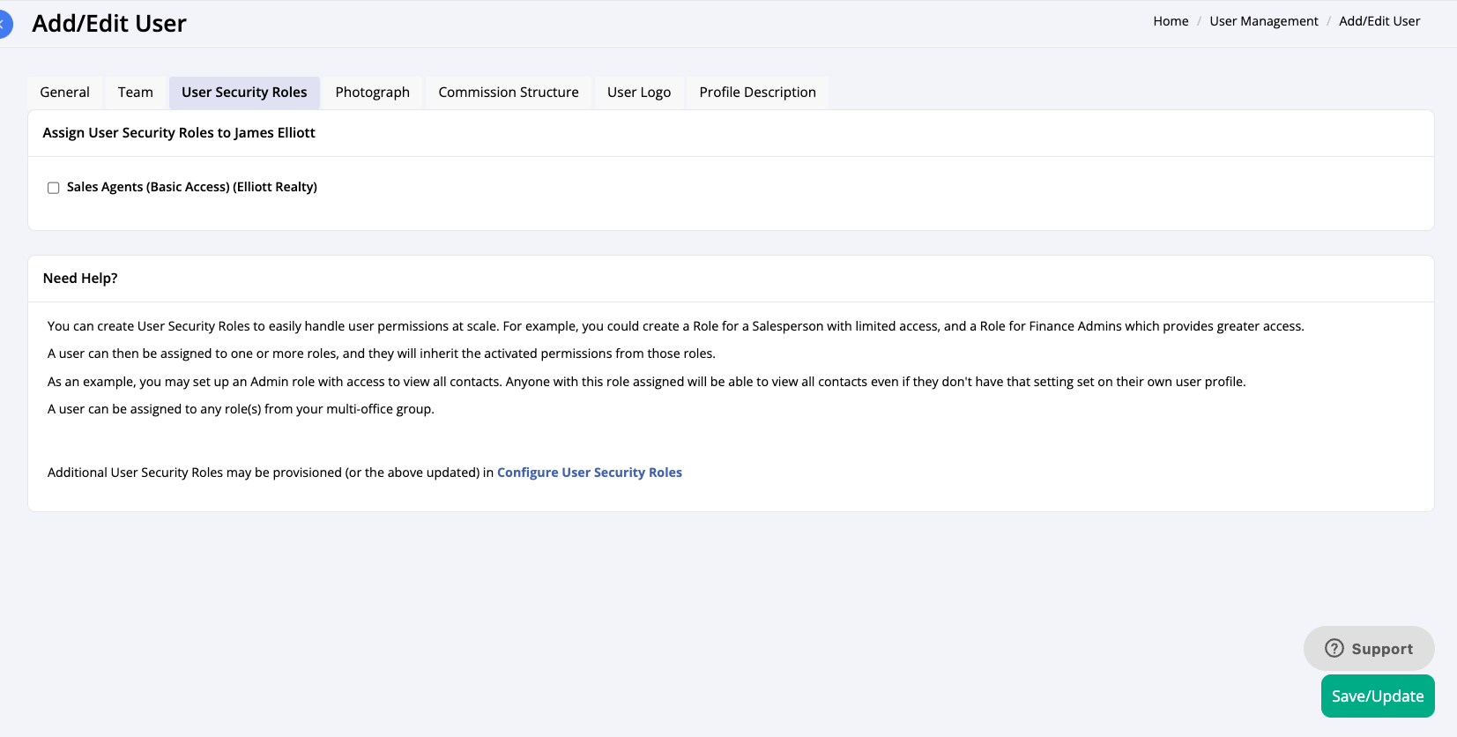This screenshot has width=1457, height=737.
Task: Open User Management breadcrumb link
Action: pos(1264,21)
